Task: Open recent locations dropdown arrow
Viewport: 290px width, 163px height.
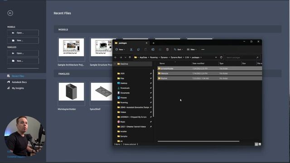Action: coord(126,58)
